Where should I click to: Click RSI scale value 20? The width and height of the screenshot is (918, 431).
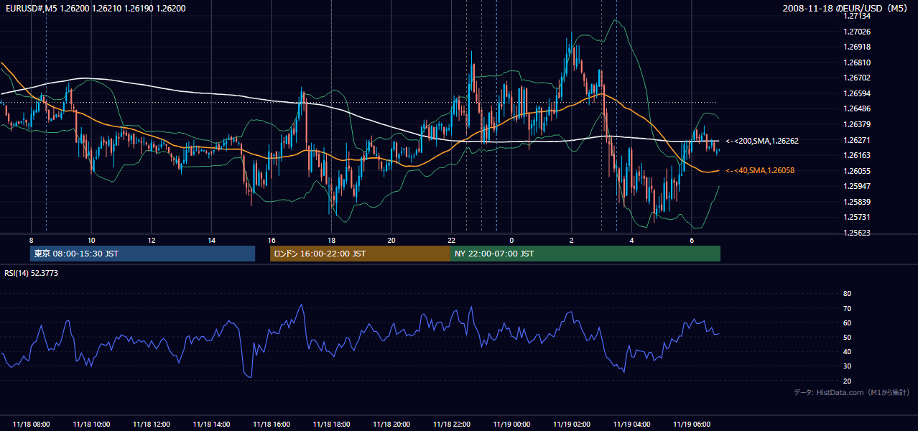click(847, 381)
